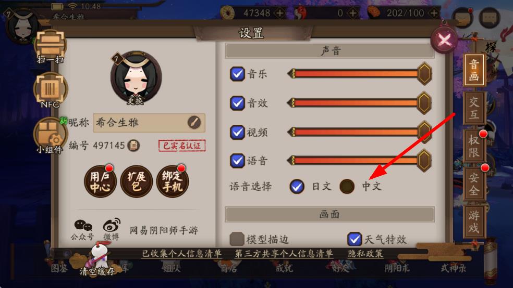Enable the 模型描边 model outline checkbox
Viewport: 513px width, 288px height.
click(237, 239)
